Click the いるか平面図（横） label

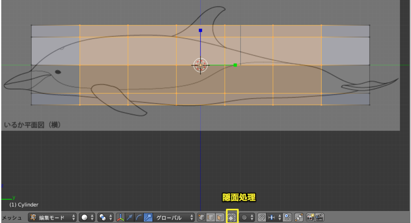pyautogui.click(x=33, y=125)
